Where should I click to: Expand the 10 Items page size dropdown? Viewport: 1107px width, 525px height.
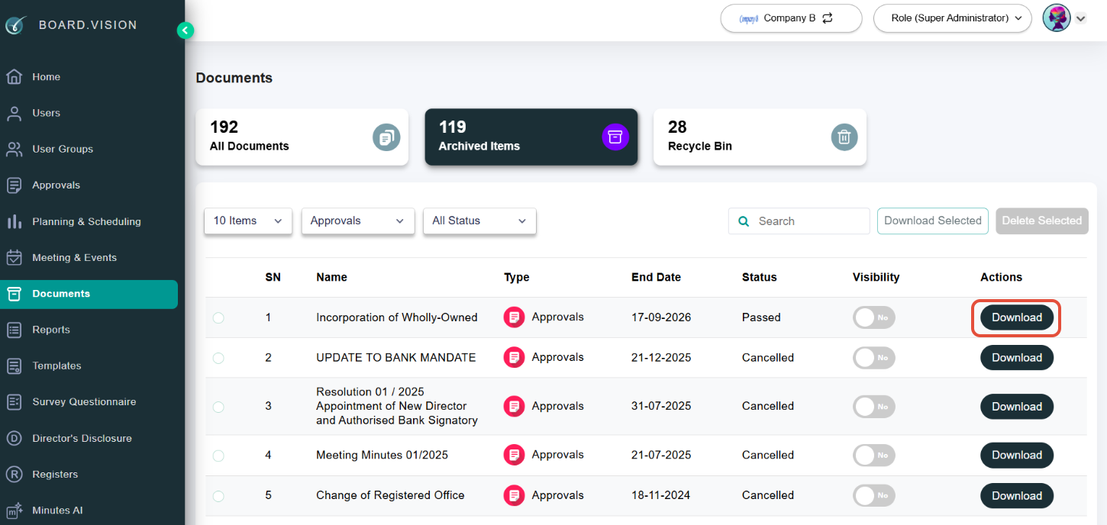tap(248, 221)
